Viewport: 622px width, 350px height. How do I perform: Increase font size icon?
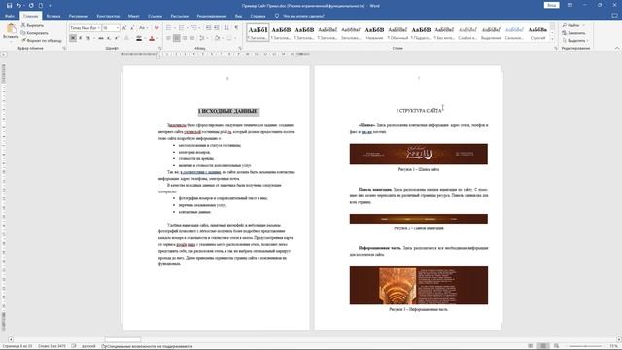coord(124,28)
